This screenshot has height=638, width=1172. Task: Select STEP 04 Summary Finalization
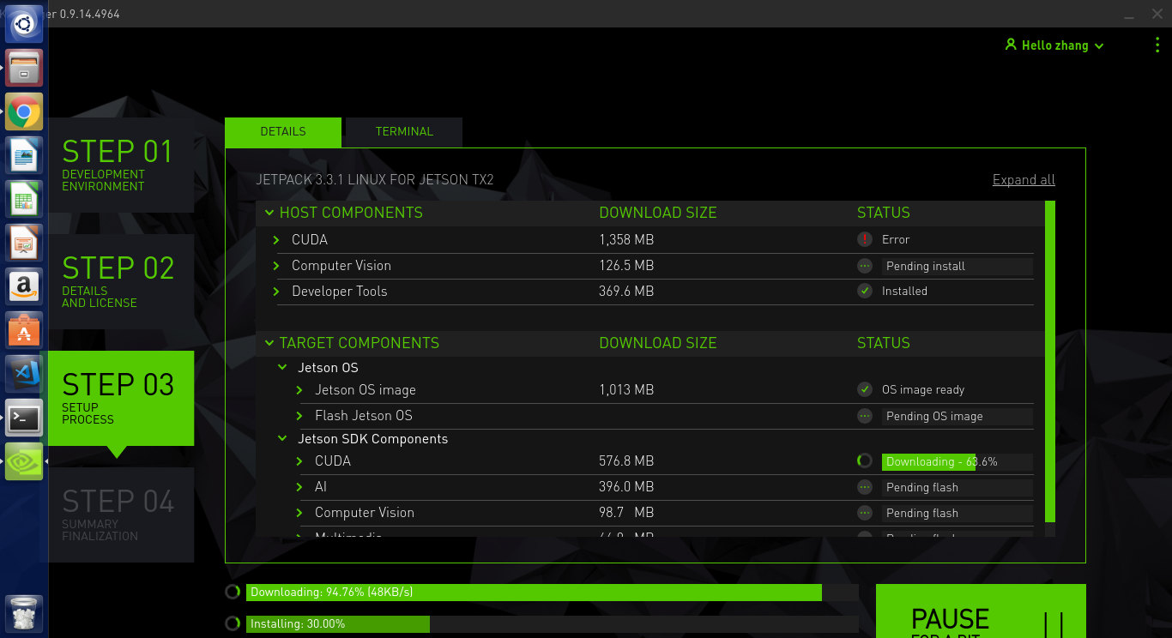click(x=121, y=515)
